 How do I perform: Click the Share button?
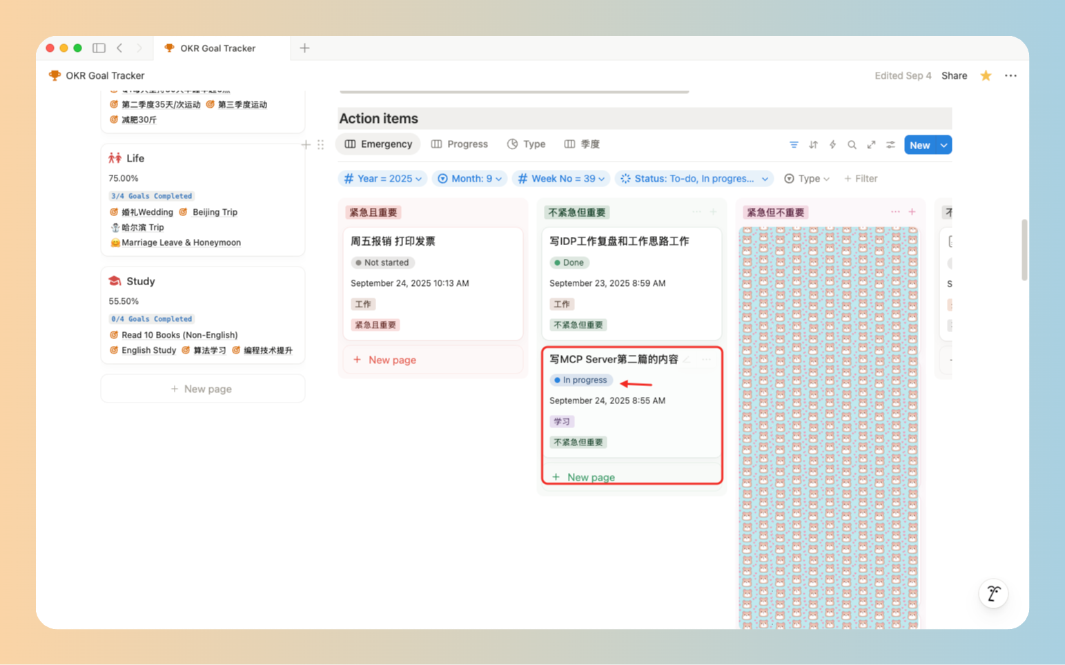point(954,76)
